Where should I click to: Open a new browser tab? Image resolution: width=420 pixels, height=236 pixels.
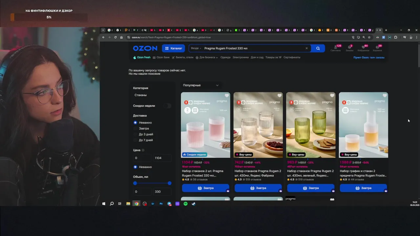[x=386, y=30]
